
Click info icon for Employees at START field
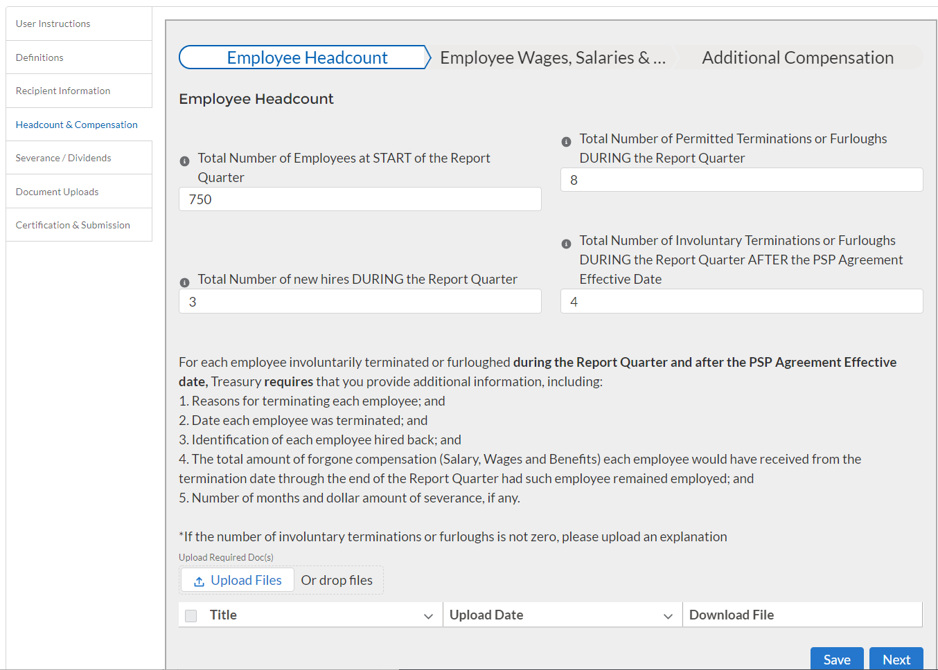coord(184,161)
